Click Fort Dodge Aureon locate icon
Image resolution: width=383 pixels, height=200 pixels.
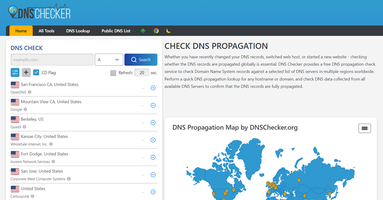click(x=153, y=157)
